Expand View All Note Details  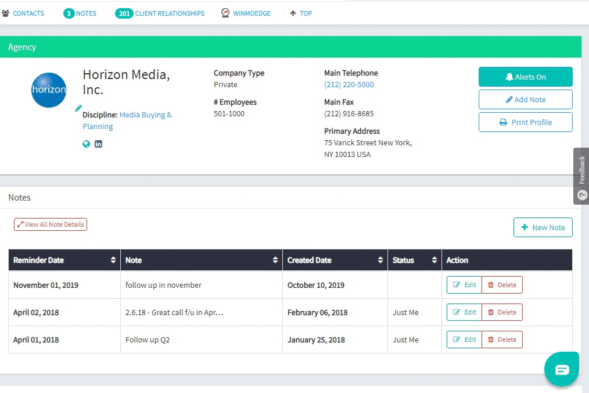pyautogui.click(x=51, y=224)
